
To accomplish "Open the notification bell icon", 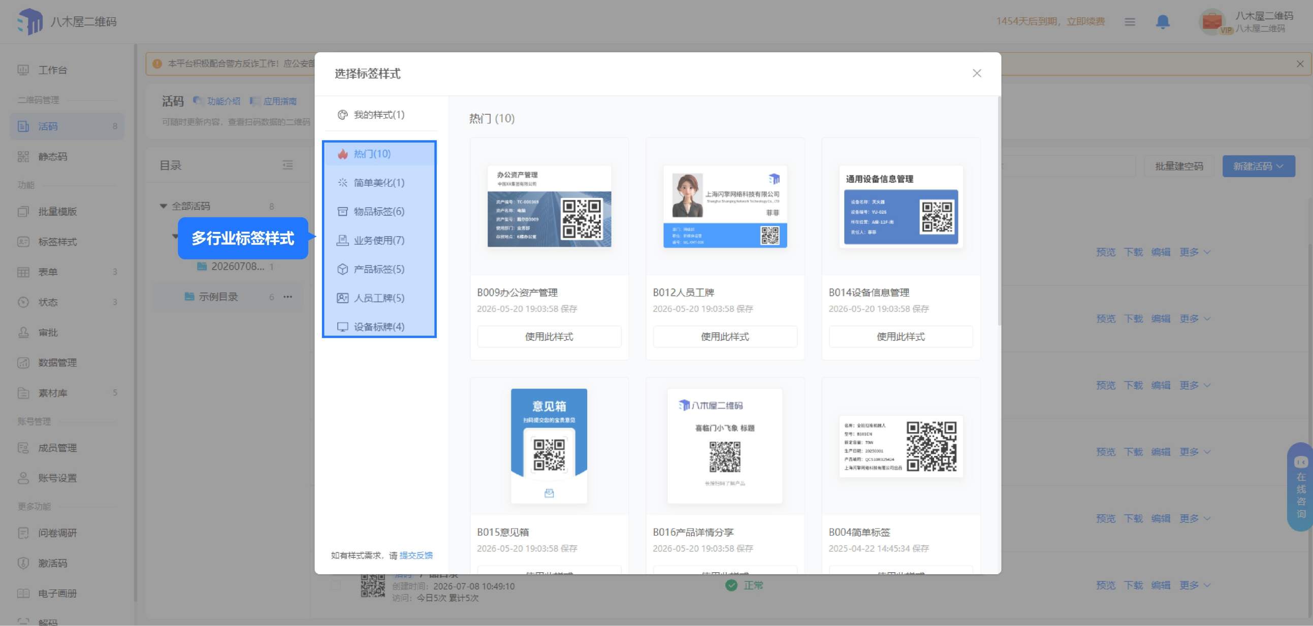I will point(1162,22).
